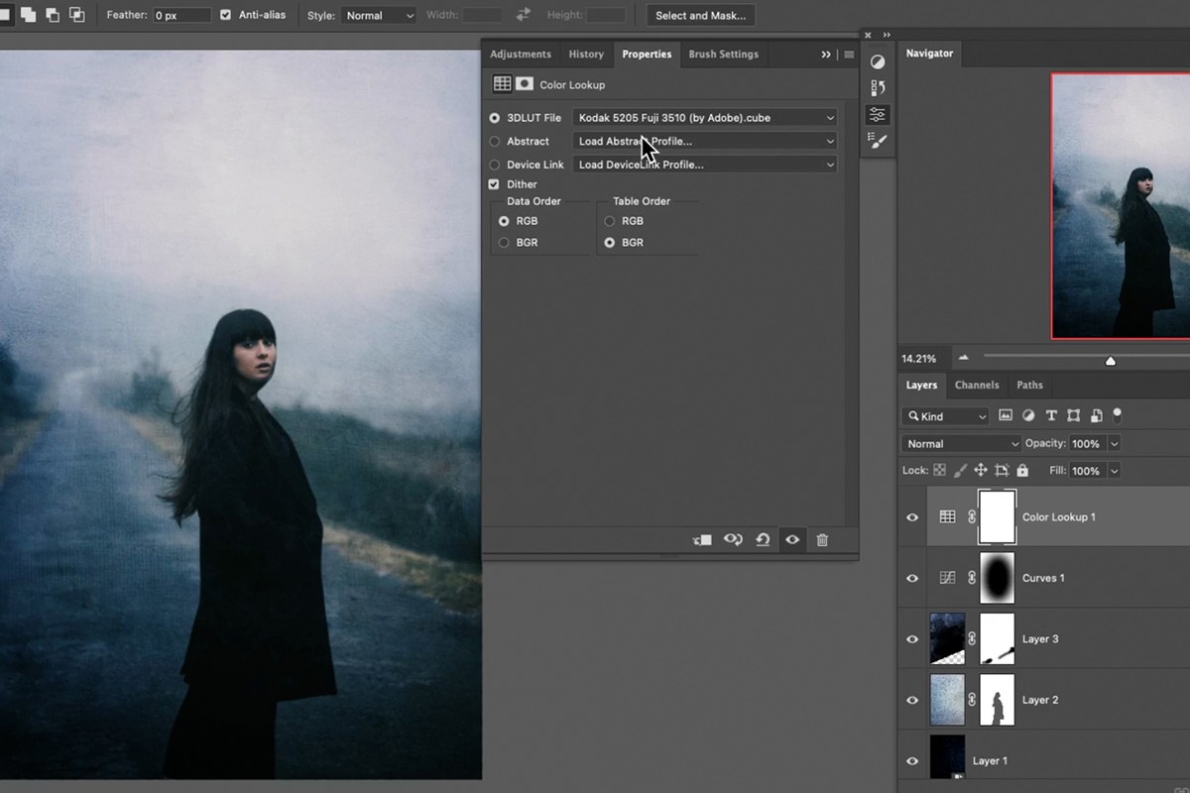Choose BGR under Data Order
1190x793 pixels.
pyautogui.click(x=504, y=242)
